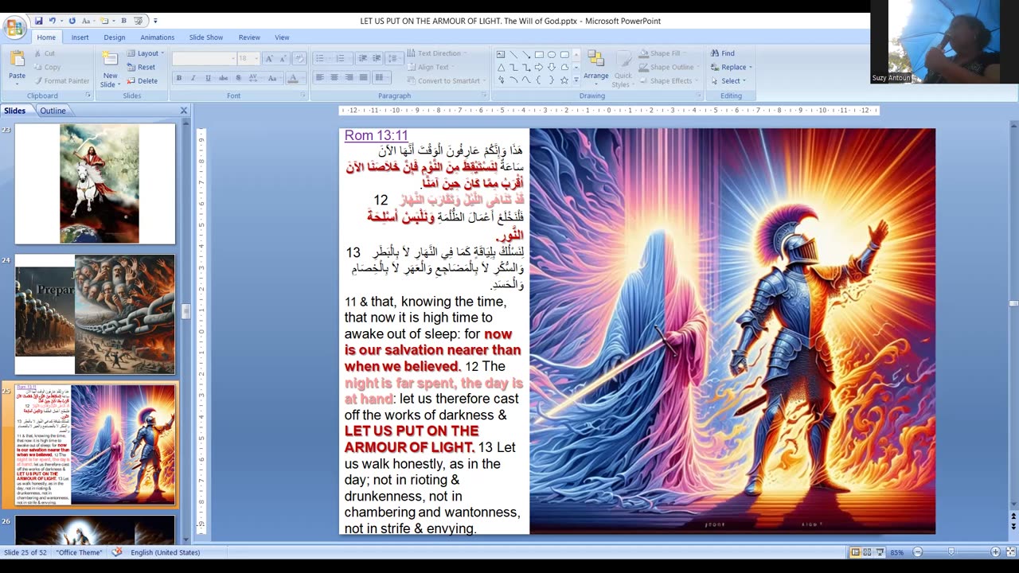Select slide 23 thumbnail
This screenshot has height=573, width=1019.
pyautogui.click(x=95, y=184)
